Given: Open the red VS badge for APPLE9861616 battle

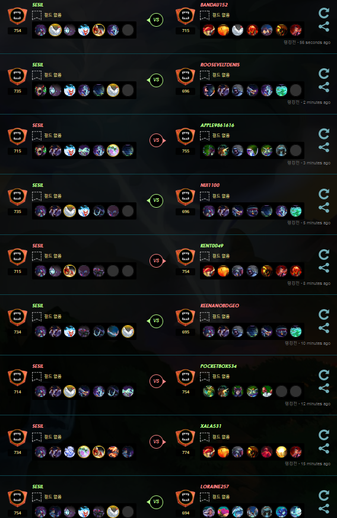Looking at the screenshot, I should tap(157, 140).
